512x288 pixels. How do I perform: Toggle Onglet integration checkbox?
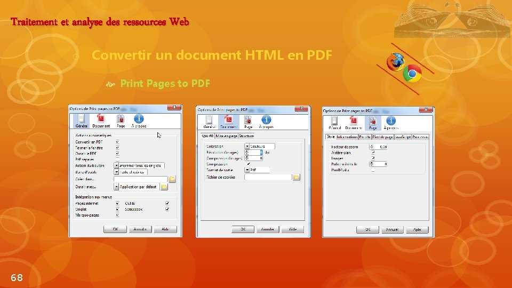coord(117,209)
